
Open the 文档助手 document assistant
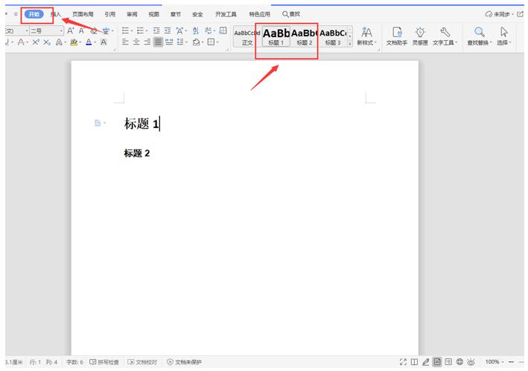pyautogui.click(x=397, y=36)
